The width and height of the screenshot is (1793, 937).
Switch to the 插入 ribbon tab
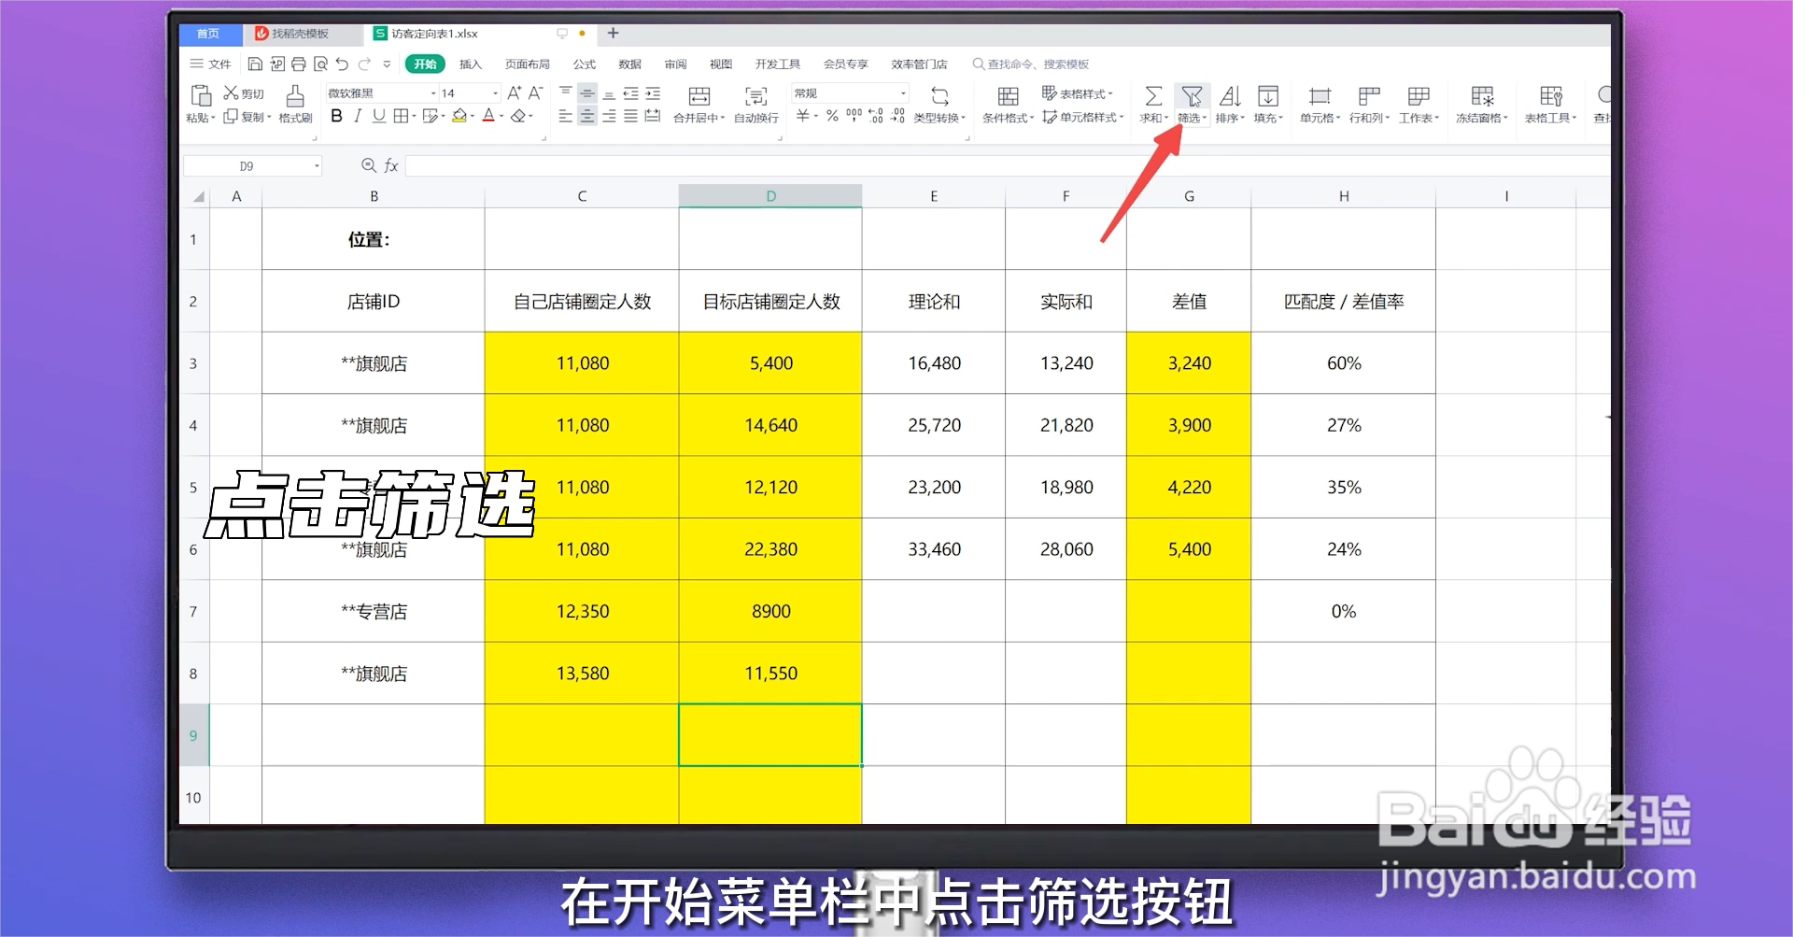pos(471,64)
